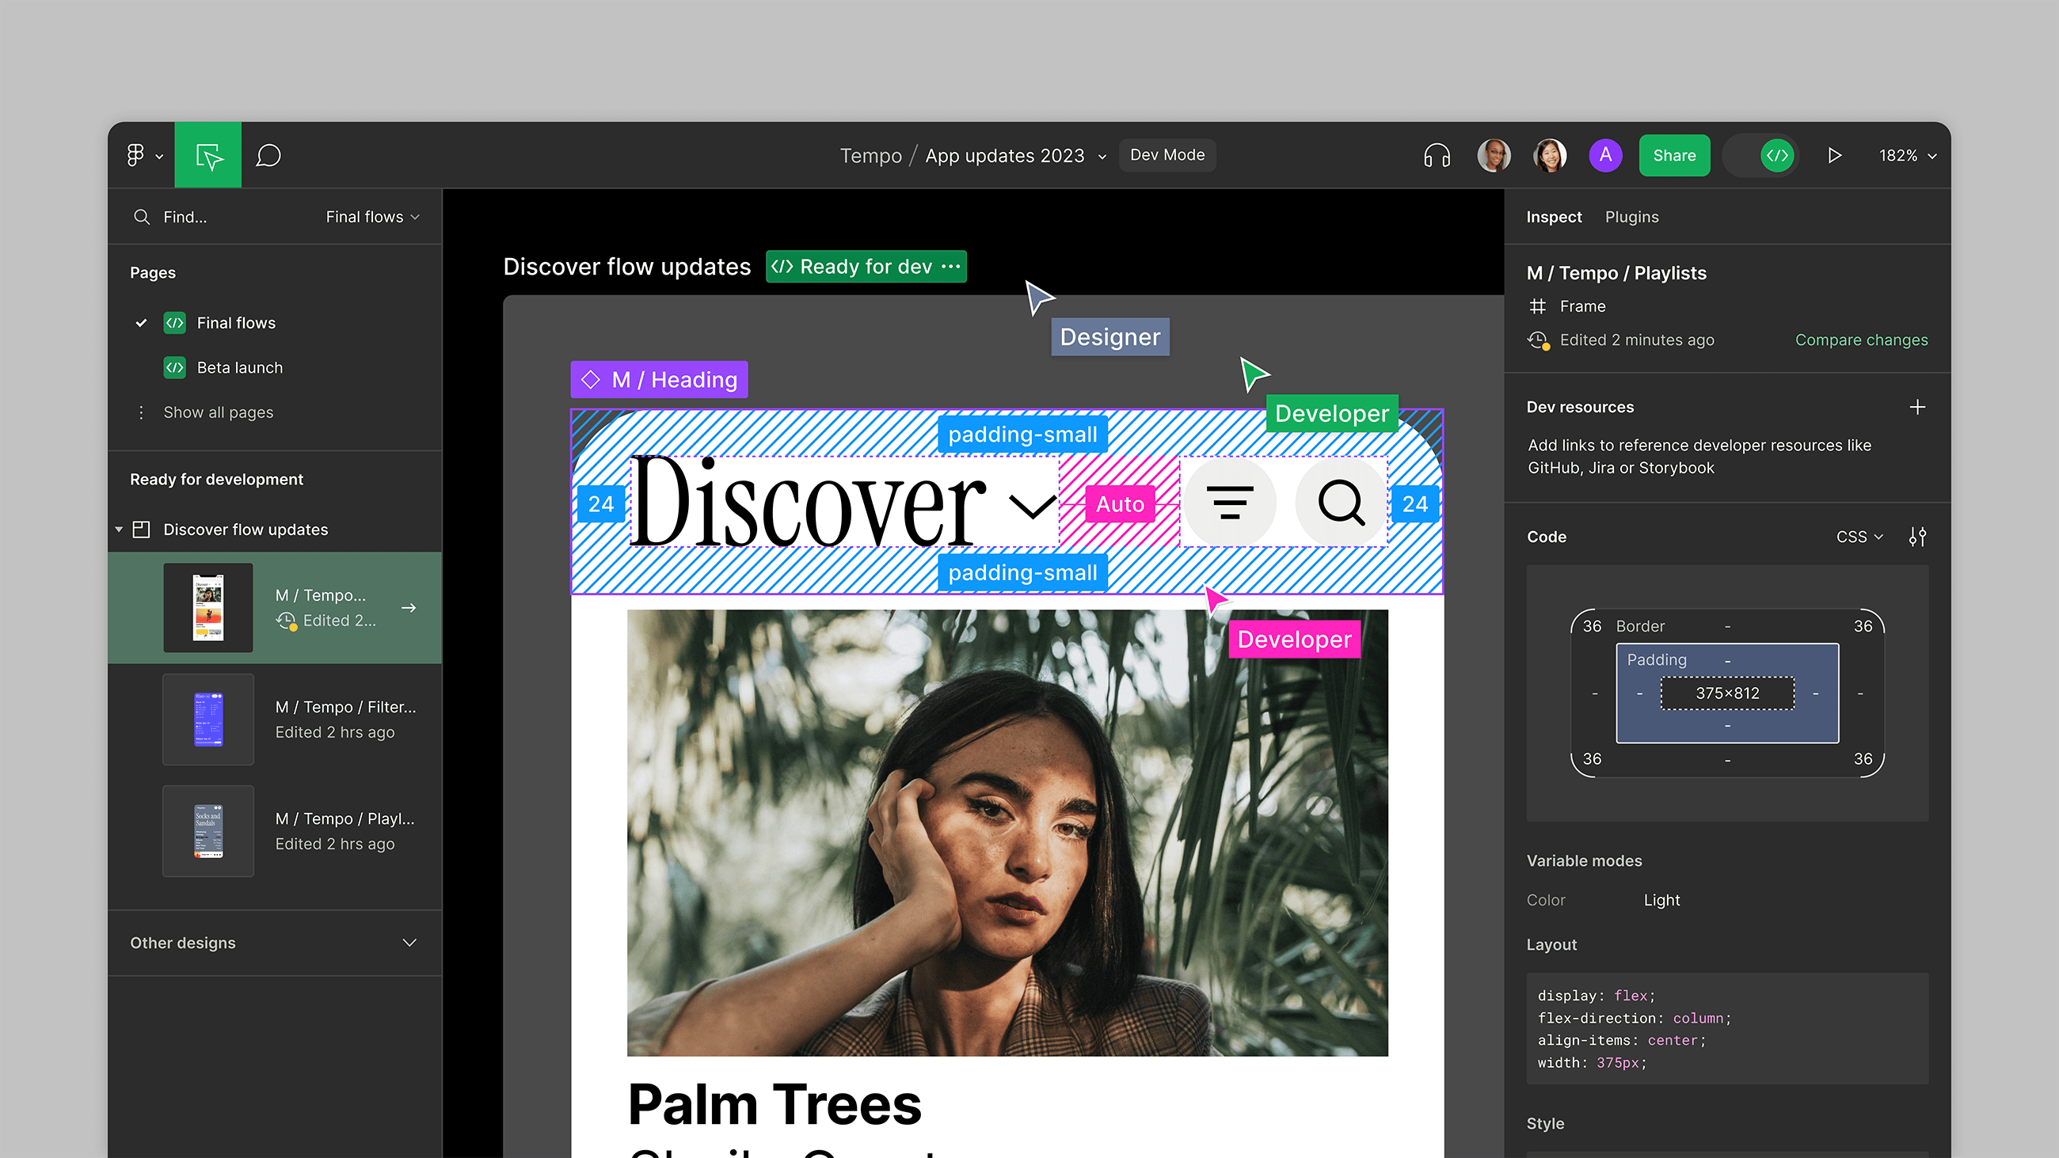Image resolution: width=2059 pixels, height=1158 pixels.
Task: Open the 182% zoom dropdown
Action: (x=1906, y=155)
